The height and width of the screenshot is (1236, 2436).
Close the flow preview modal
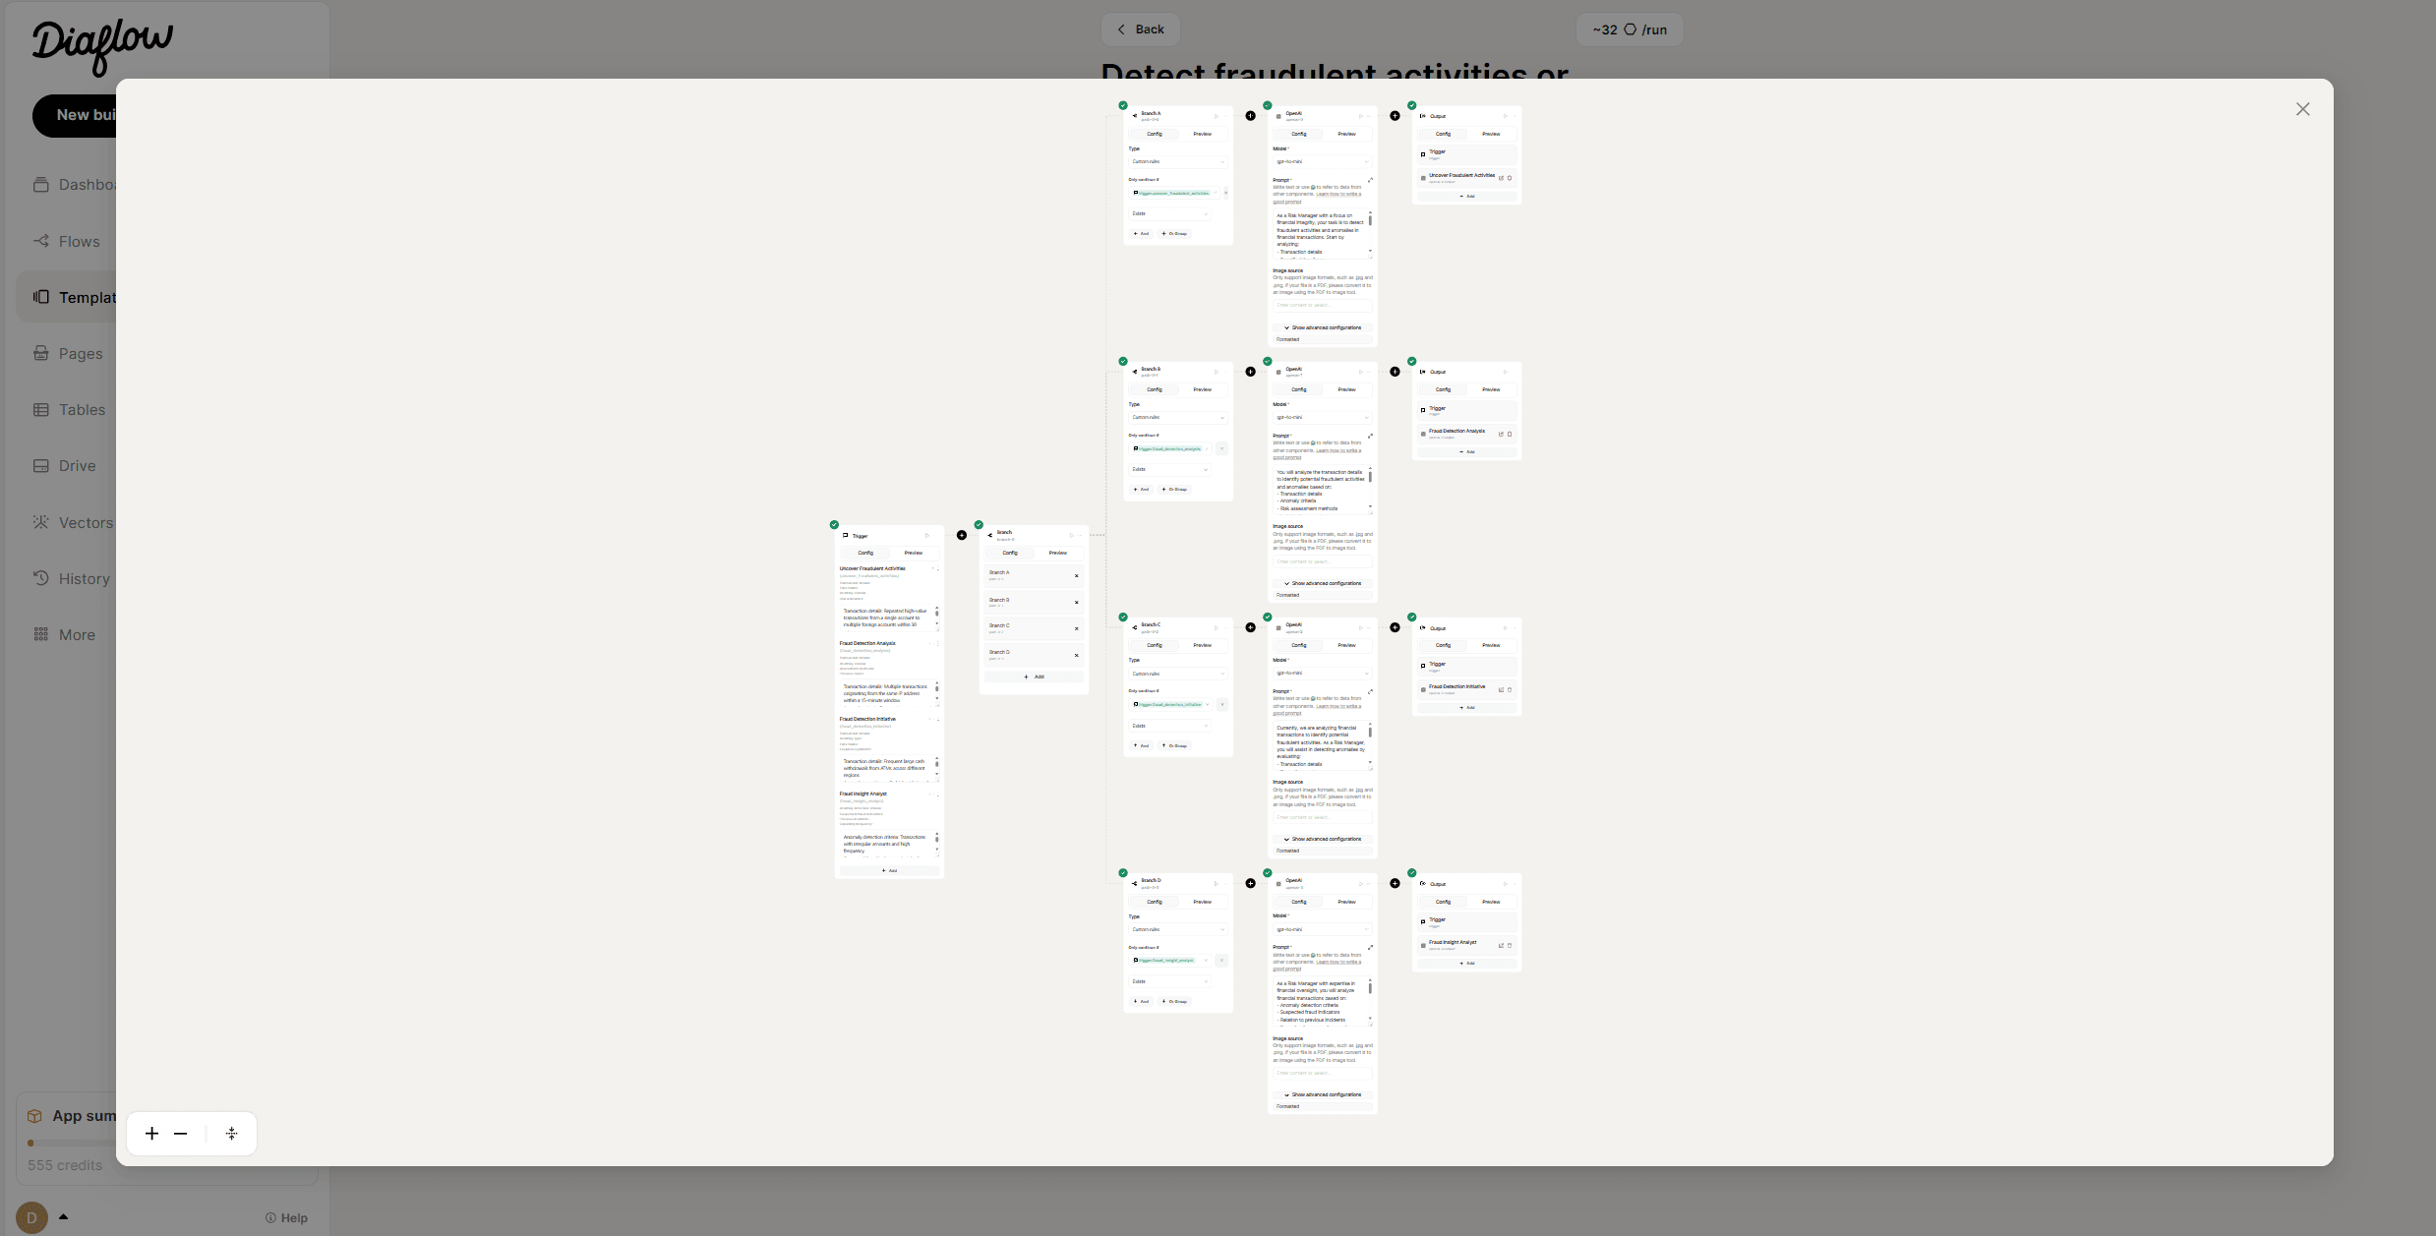pyautogui.click(x=2302, y=109)
